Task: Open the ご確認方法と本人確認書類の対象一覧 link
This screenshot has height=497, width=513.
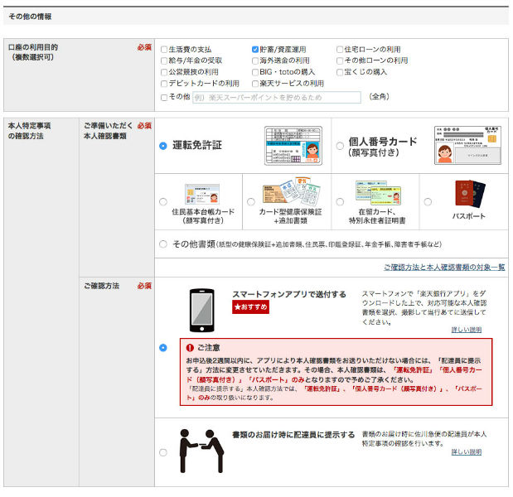Action: click(444, 268)
